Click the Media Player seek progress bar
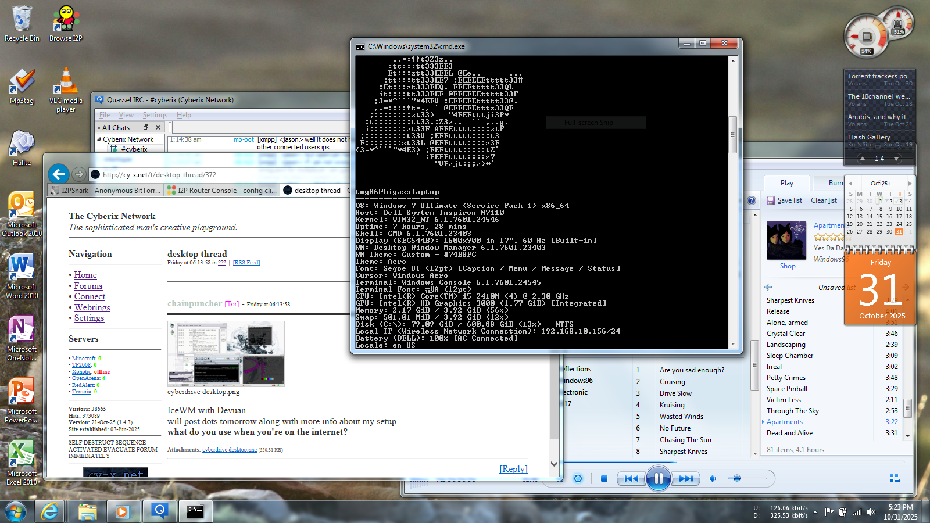Image resolution: width=930 pixels, height=523 pixels. [x=734, y=463]
